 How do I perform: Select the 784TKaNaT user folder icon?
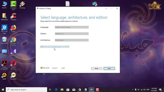[x=4, y=17]
